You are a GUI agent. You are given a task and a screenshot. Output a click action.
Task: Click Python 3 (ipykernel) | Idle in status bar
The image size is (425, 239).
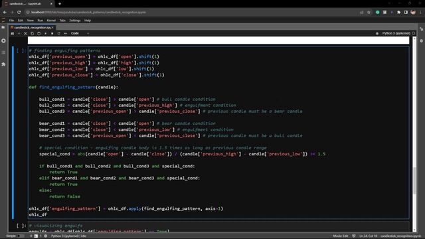coord(68,236)
